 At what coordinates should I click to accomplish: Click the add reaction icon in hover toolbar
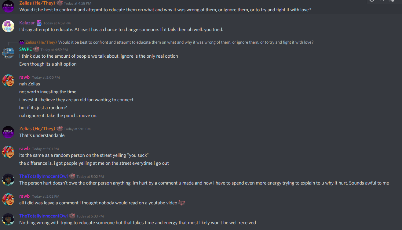[372, 1]
